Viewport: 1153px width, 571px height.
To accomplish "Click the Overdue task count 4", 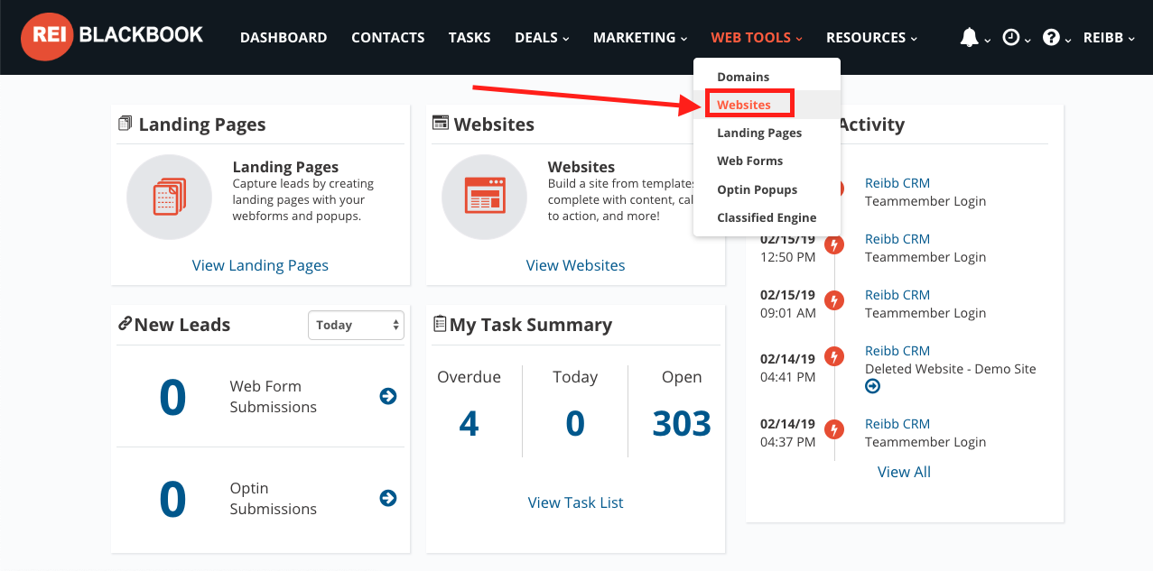I will click(x=469, y=423).
